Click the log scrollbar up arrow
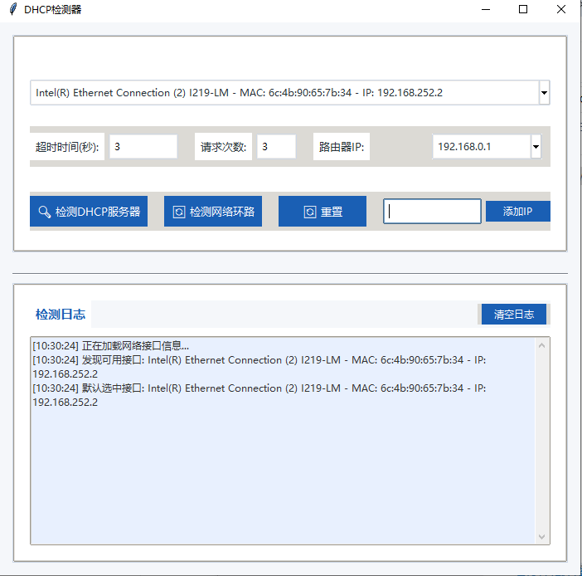 click(x=541, y=345)
